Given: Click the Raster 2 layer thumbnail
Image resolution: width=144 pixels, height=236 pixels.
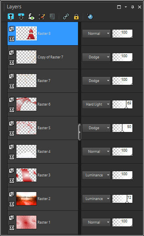Looking at the screenshot, I should click(26, 198).
